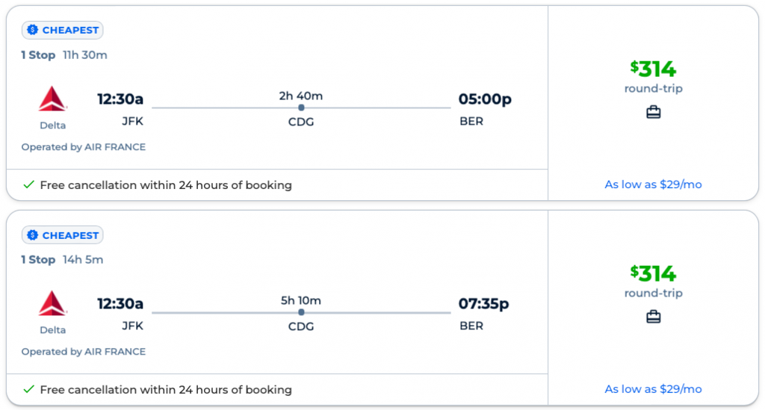Click the '1 Stop 14h 5m' duration label
The image size is (765, 410).
pyautogui.click(x=62, y=260)
